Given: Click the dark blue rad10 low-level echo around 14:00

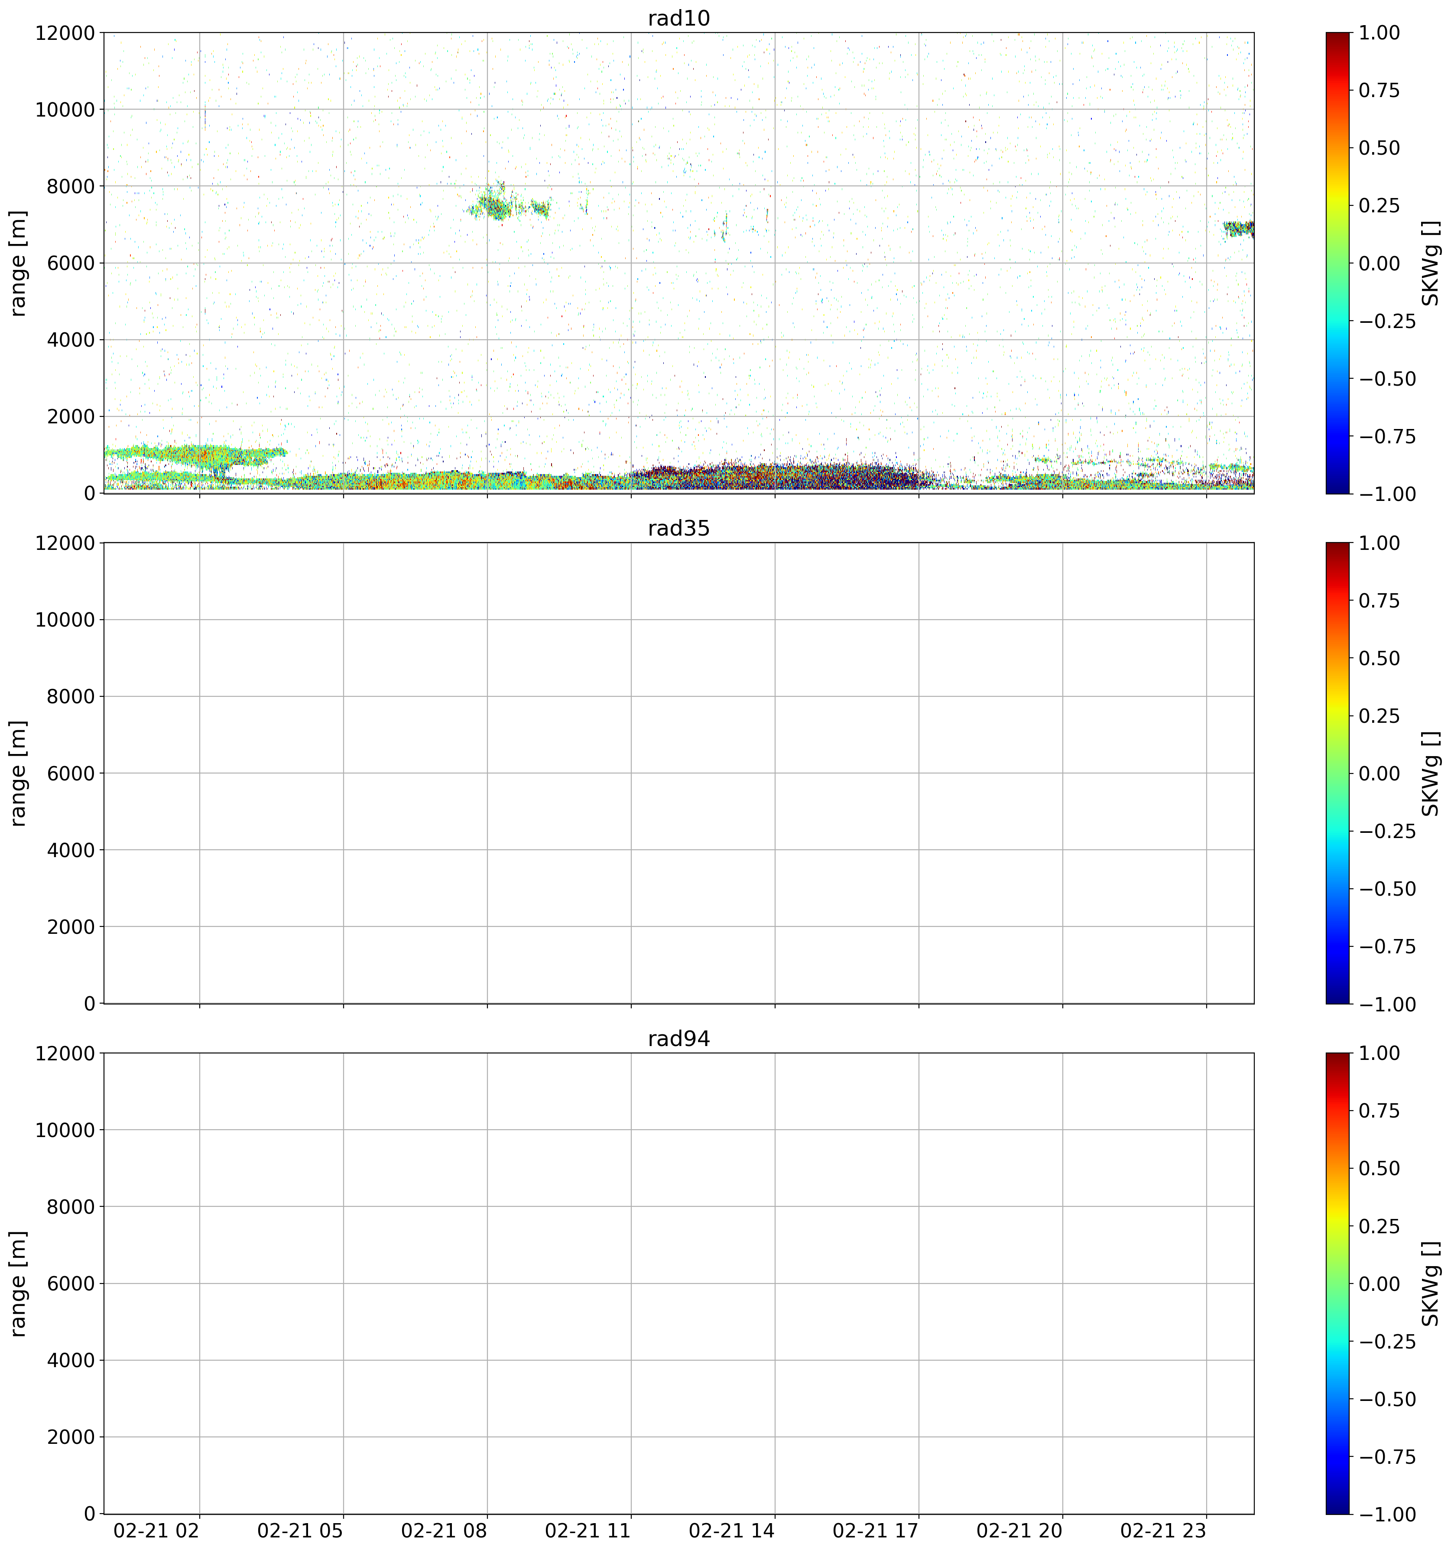Looking at the screenshot, I should (x=780, y=476).
